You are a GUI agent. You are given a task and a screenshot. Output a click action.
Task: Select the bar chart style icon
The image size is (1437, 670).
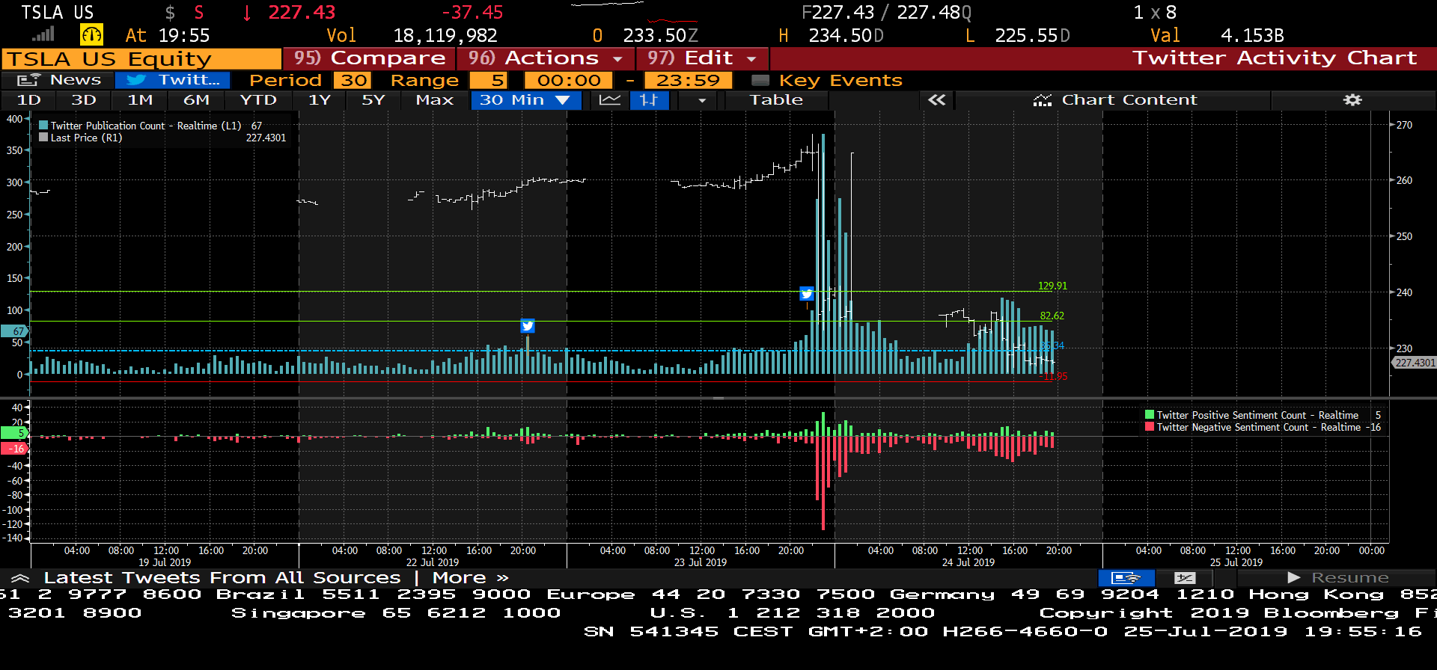point(649,100)
